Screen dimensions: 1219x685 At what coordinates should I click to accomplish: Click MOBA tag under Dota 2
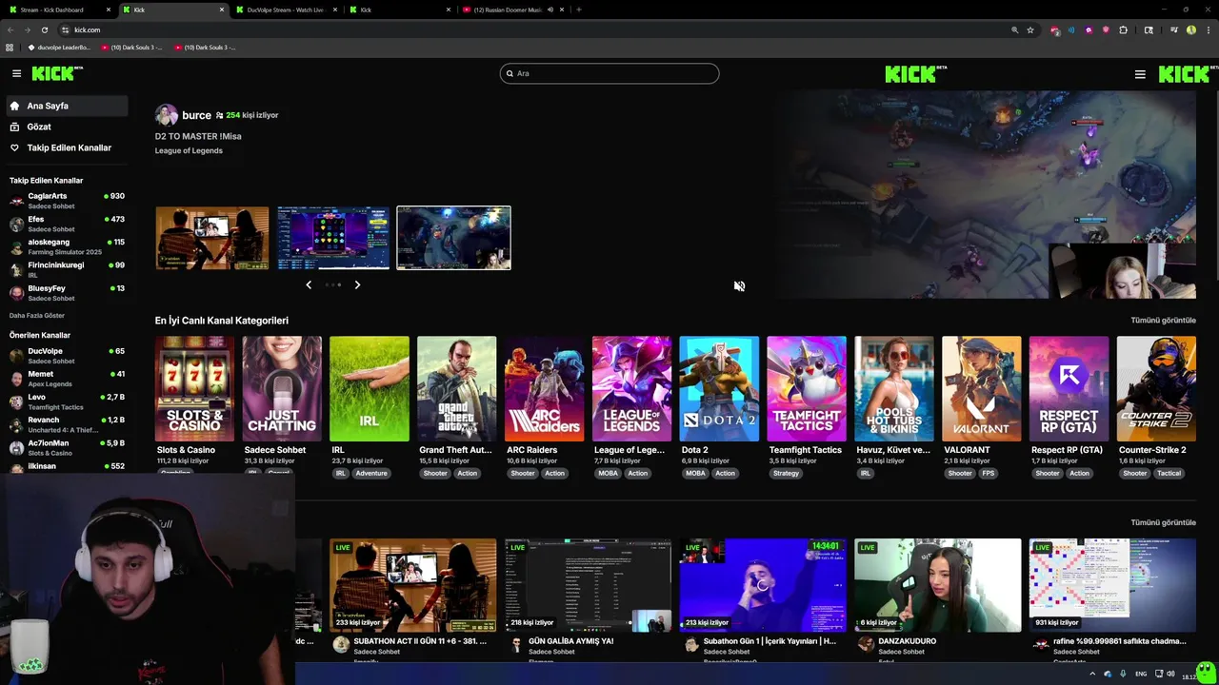[695, 473]
